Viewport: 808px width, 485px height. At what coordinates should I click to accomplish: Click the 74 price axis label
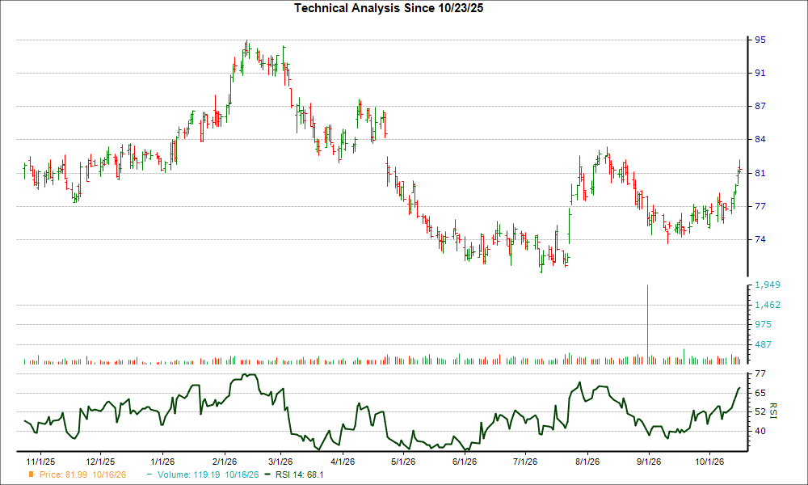click(x=760, y=239)
